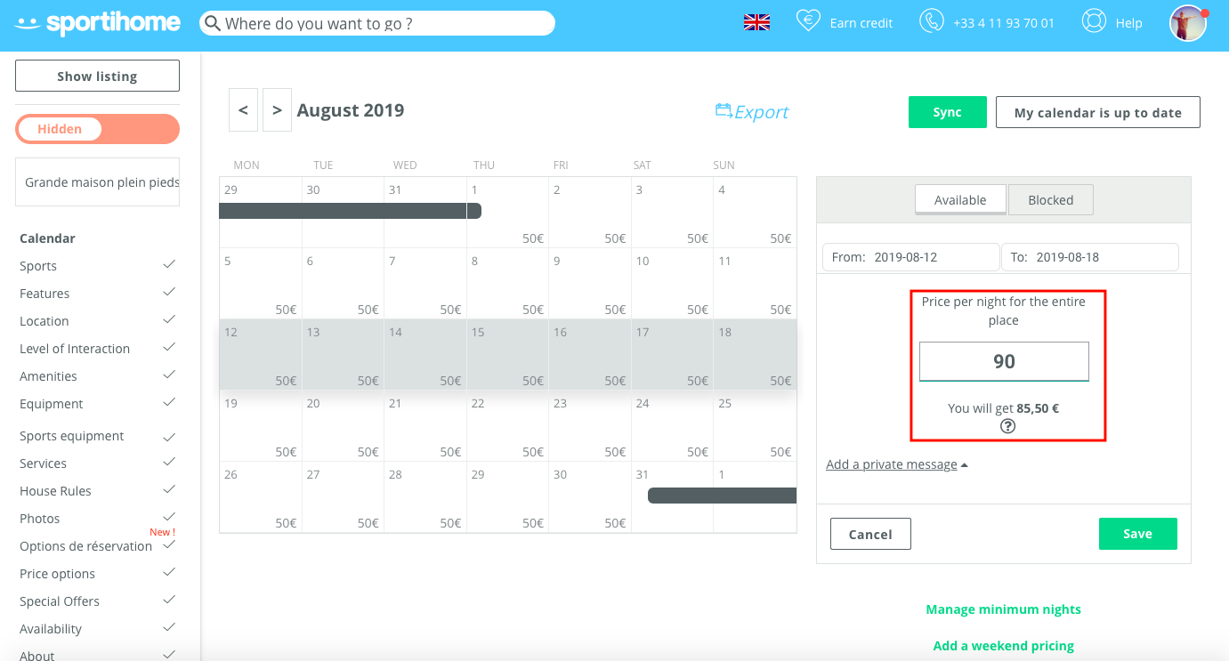Viewport: 1229px width, 661px height.
Task: Click the Earn credit heart icon
Action: tap(807, 21)
